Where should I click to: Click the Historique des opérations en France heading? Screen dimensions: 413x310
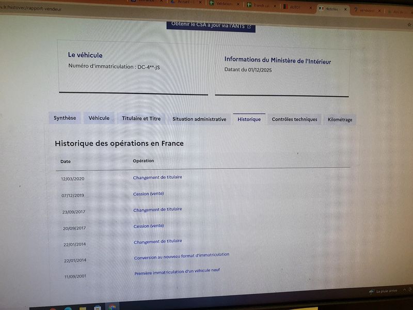[x=119, y=144]
